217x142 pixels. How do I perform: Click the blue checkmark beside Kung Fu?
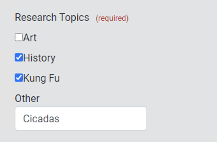click(19, 78)
